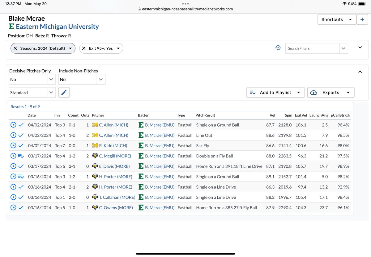371x257 pixels.
Task: Open pitcher C. Mcgill (MORE) link
Action: [x=115, y=156]
